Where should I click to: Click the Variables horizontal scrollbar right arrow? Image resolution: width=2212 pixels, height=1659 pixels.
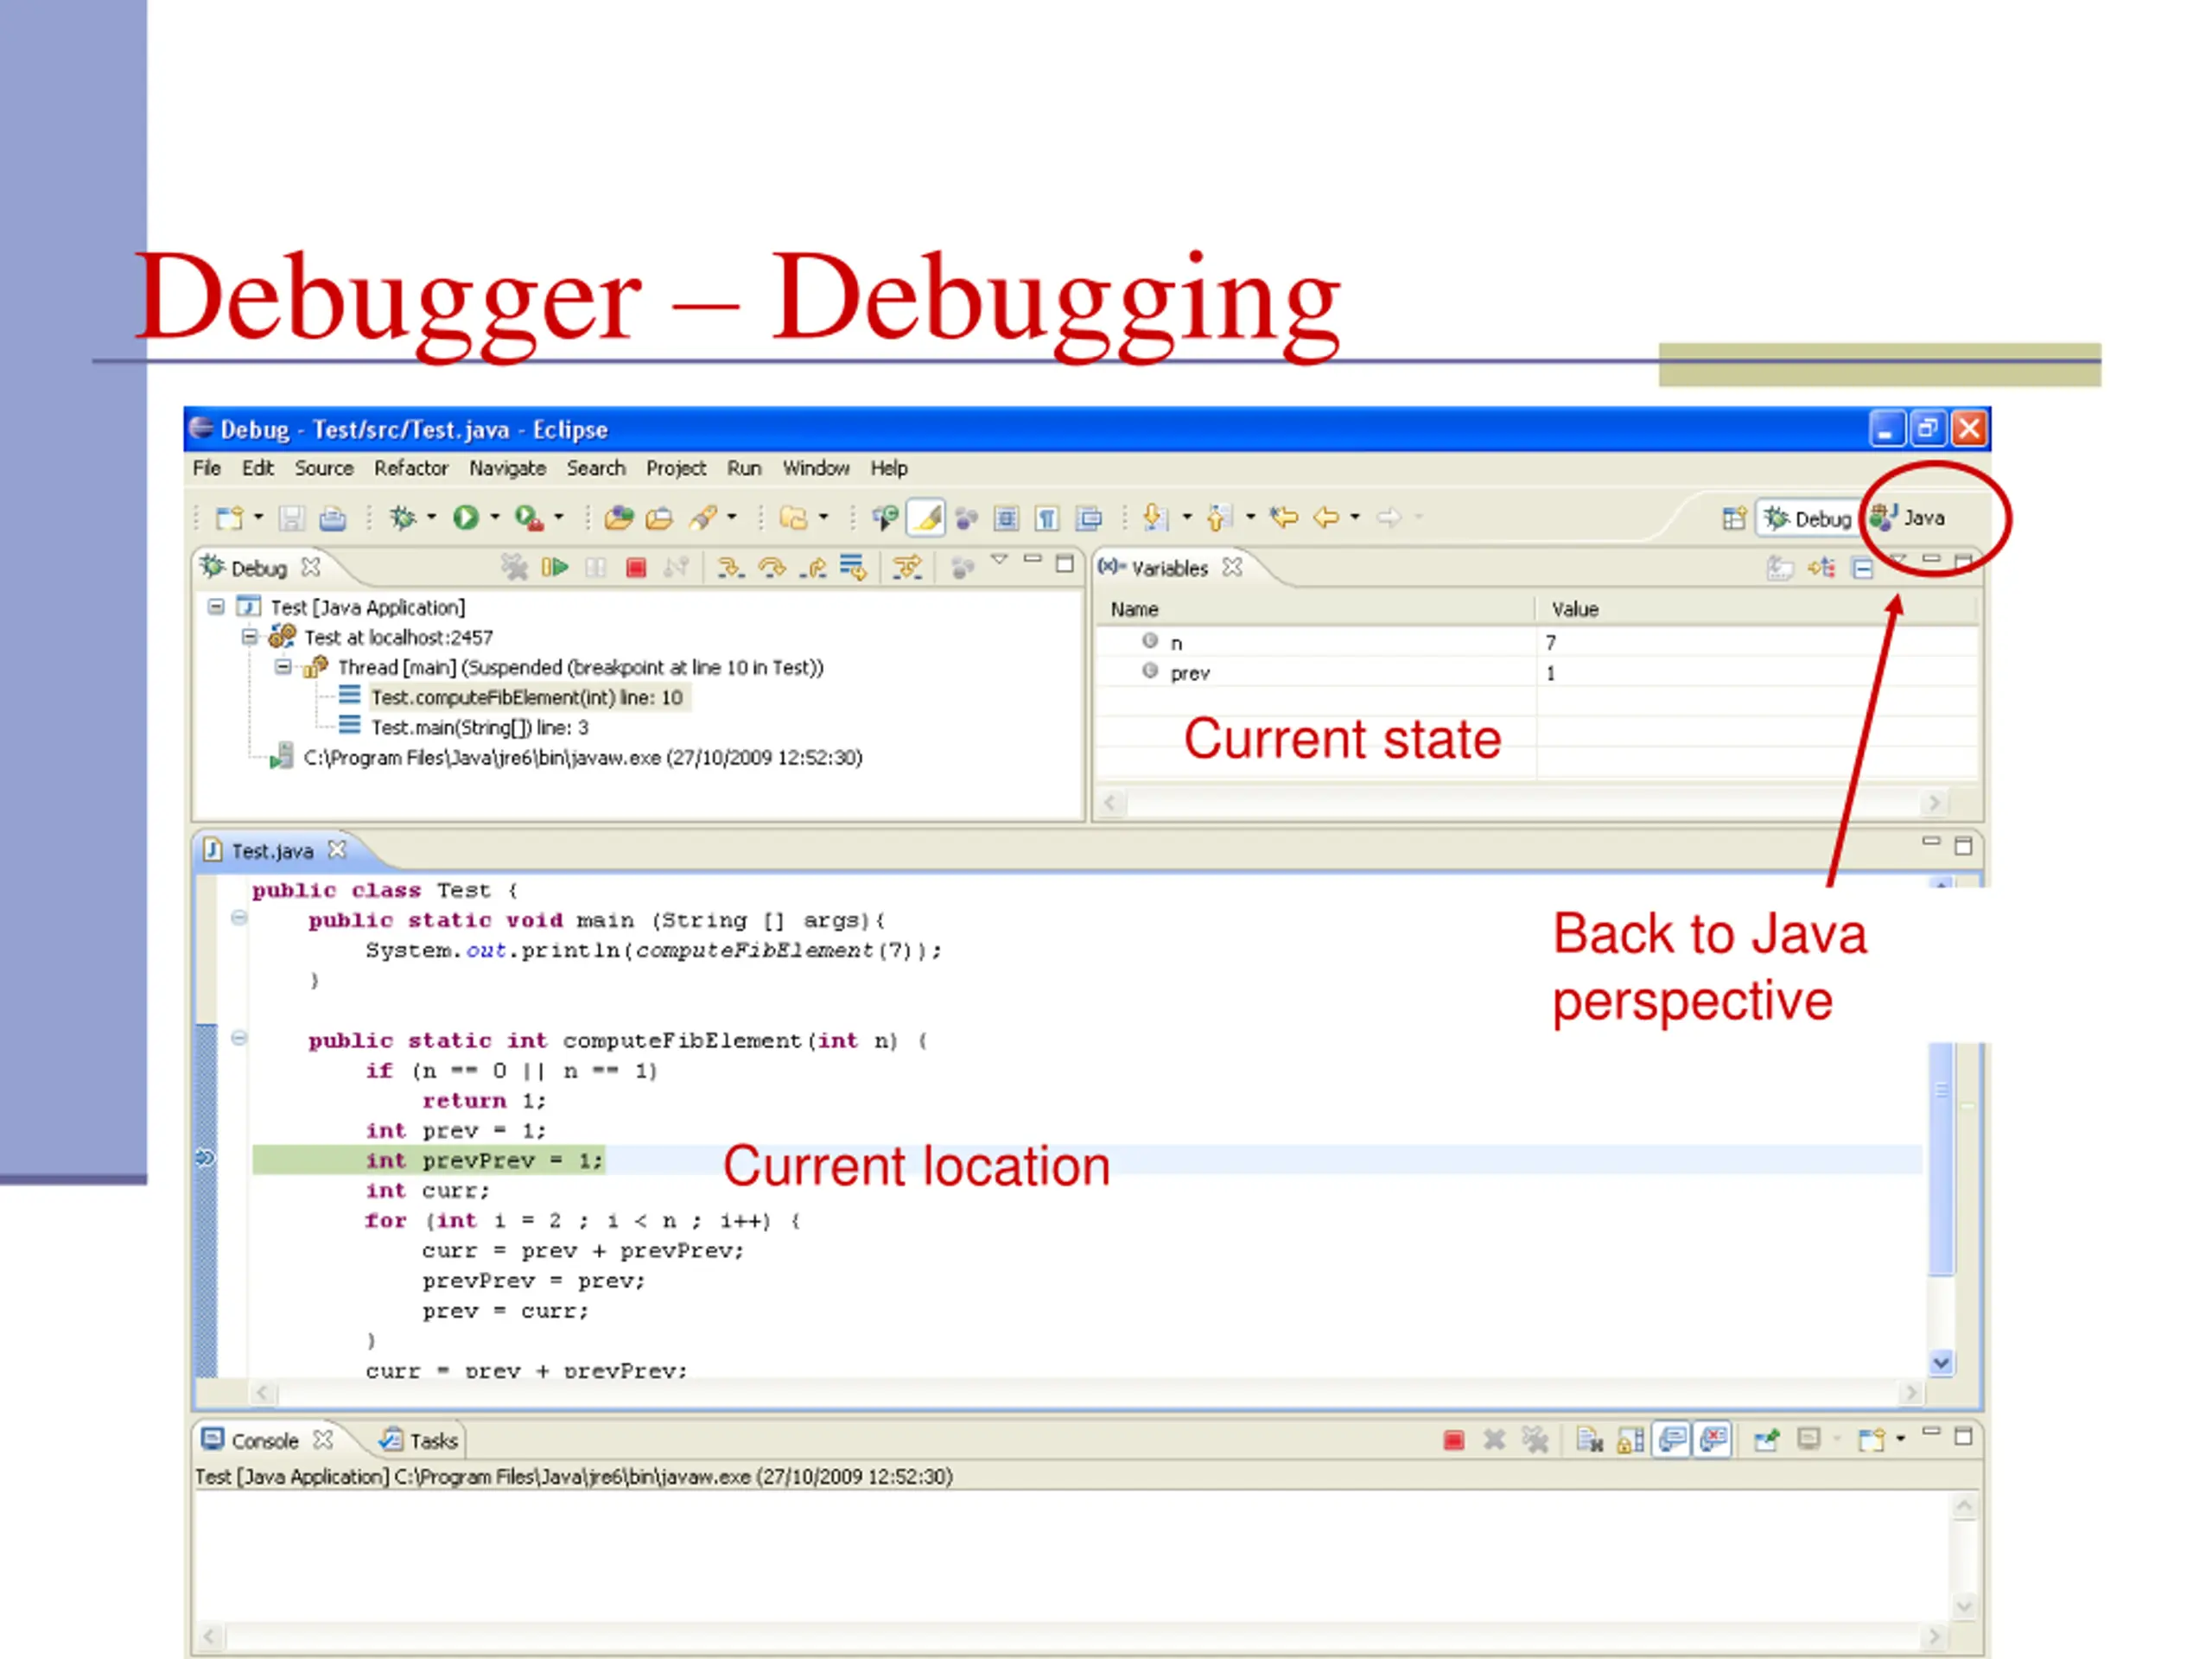[1934, 803]
